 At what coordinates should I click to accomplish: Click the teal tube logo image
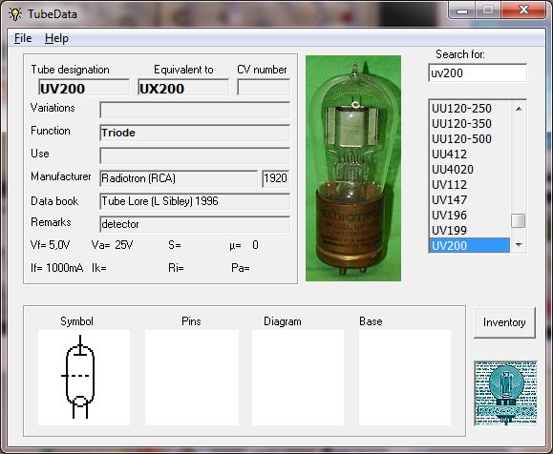click(506, 393)
